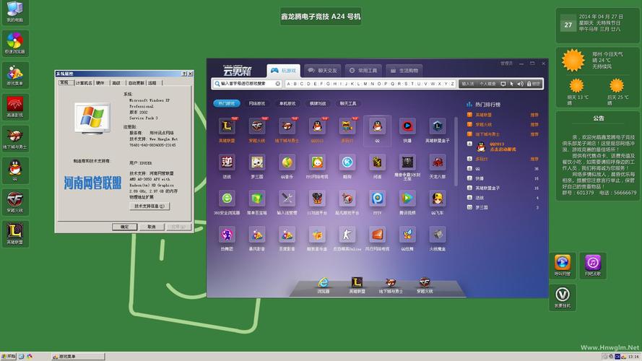Open 高清影视 desktop icon
The width and height of the screenshot is (642, 361).
point(15,107)
